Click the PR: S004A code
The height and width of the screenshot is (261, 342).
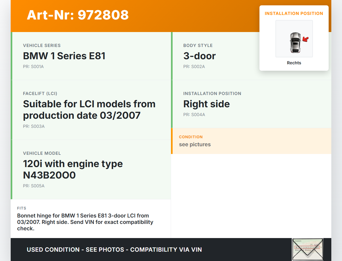pos(194,115)
